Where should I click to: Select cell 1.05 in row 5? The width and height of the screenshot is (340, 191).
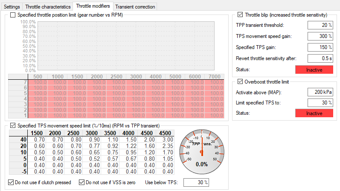(x=165, y=159)
